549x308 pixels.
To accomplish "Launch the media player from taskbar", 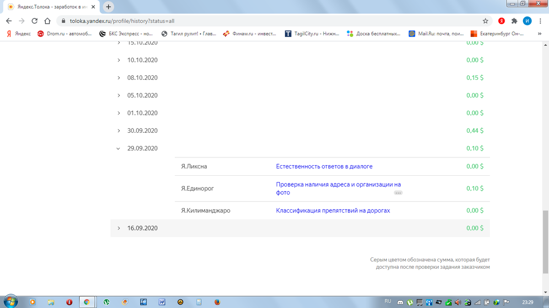I will pos(32,302).
